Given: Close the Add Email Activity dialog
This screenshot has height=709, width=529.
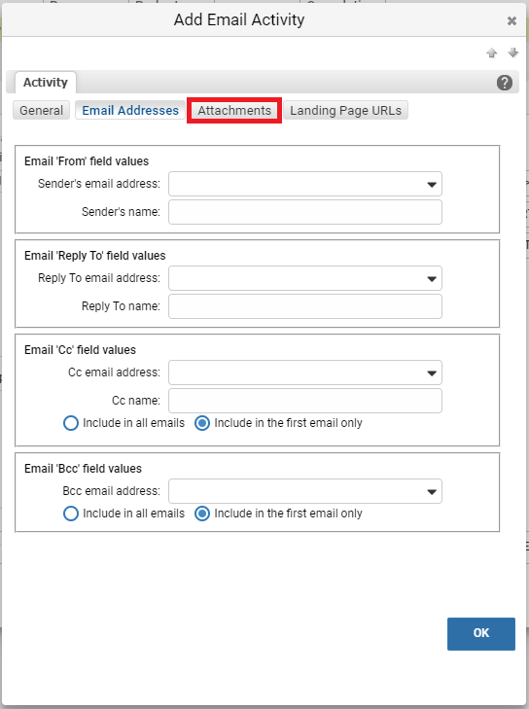Looking at the screenshot, I should click(x=511, y=20).
